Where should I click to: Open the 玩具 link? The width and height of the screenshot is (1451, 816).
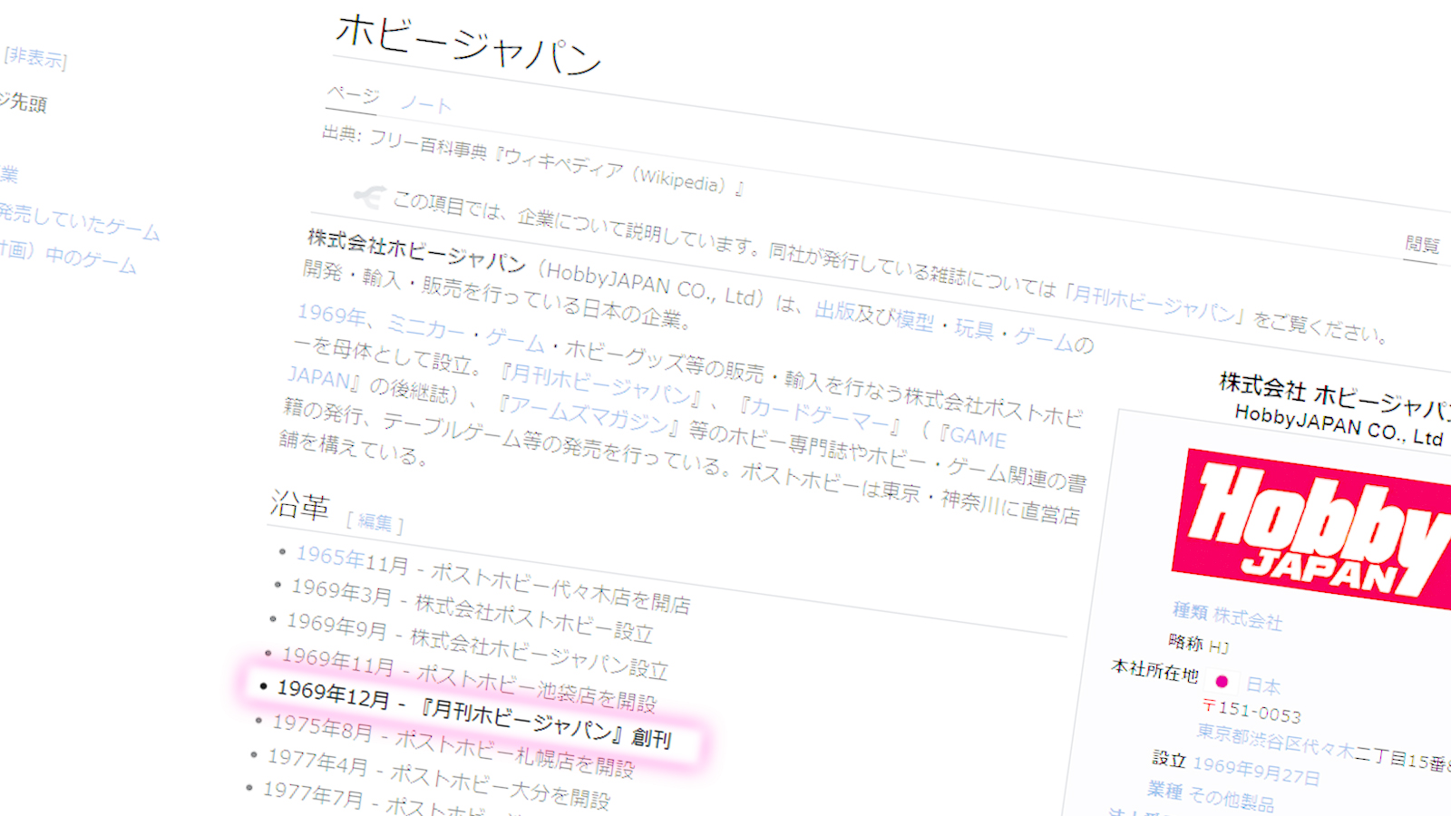(974, 328)
